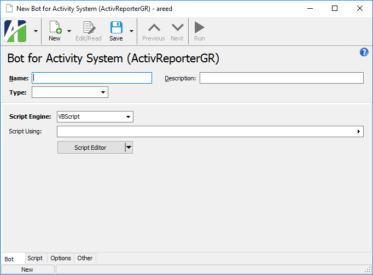373x275 pixels.
Task: Expand the Save button dropdown arrow
Action: [x=131, y=31]
